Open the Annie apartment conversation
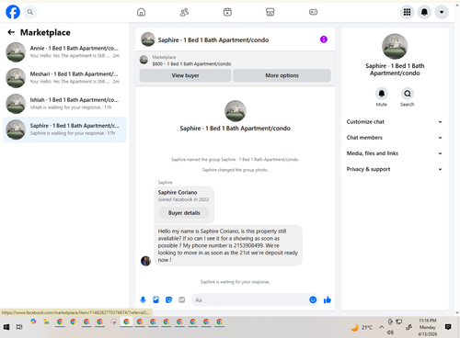Screen dimensions: 460x338 (64, 52)
